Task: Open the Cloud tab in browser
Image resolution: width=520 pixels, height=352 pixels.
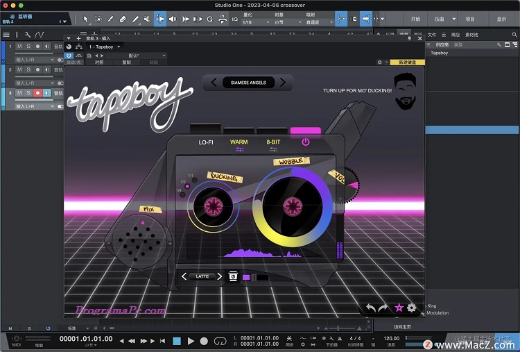Action: click(x=444, y=35)
